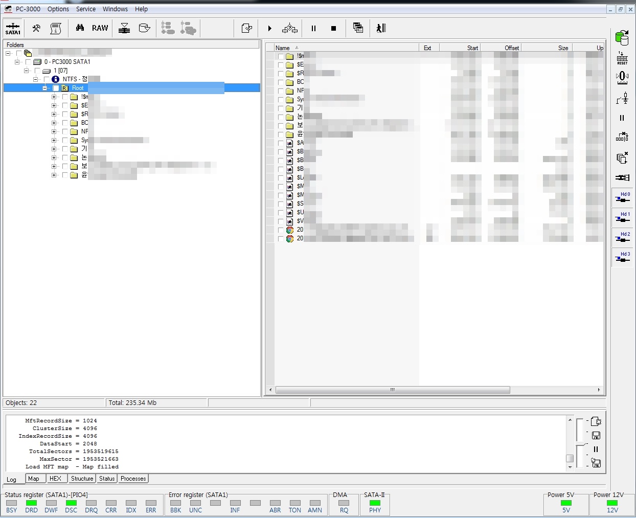Click the pause icon in the right sidebar
Screen dimensions: 636x518
click(x=622, y=118)
